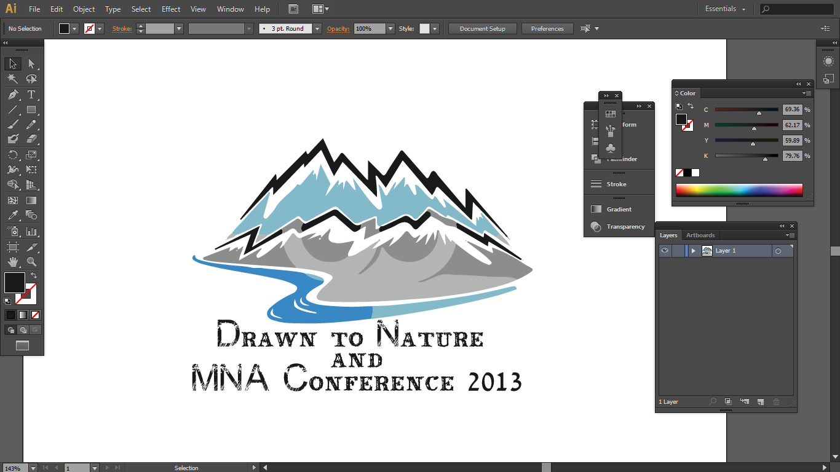Image resolution: width=840 pixels, height=472 pixels.
Task: Select the Hand tool
Action: click(12, 262)
